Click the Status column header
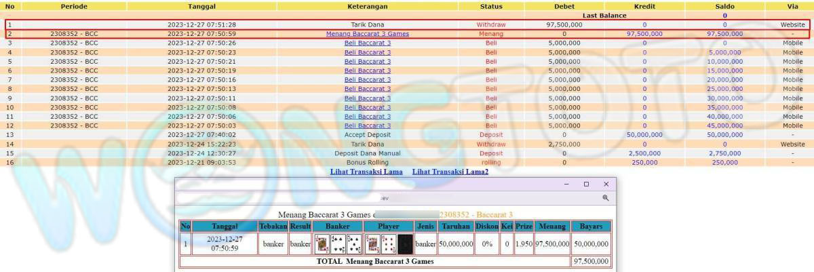This screenshot has width=814, height=272. tap(491, 6)
